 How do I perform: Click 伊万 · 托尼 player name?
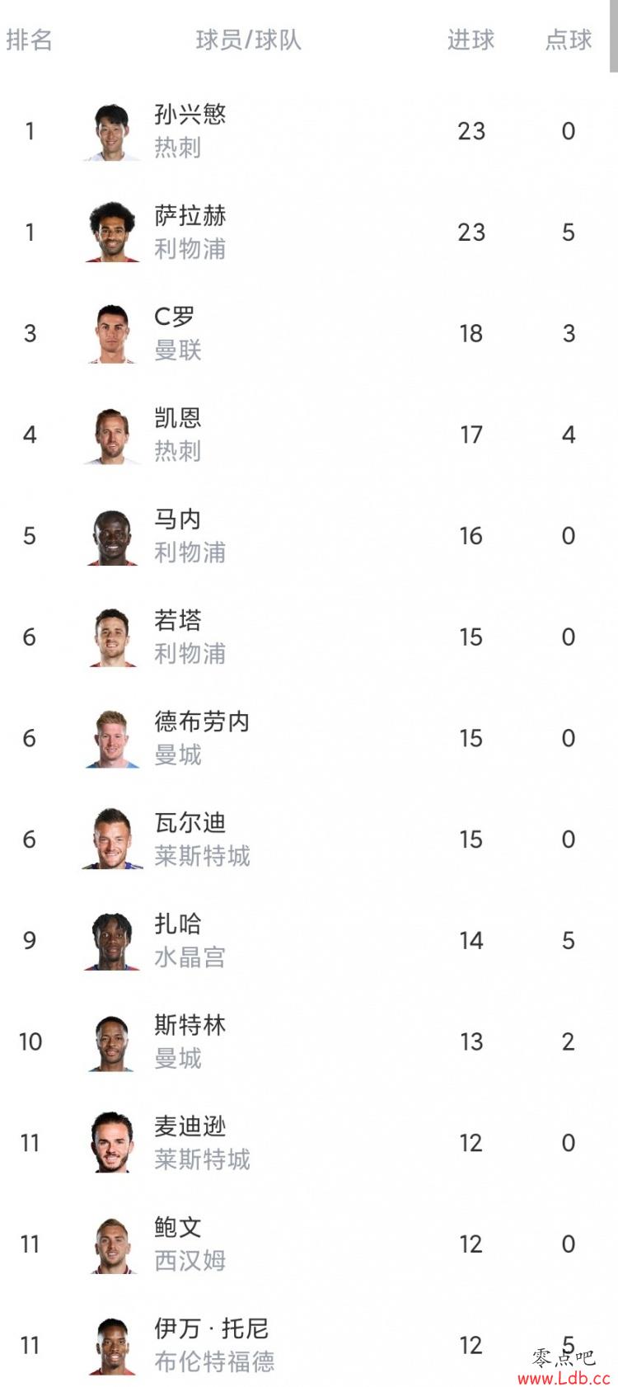pyautogui.click(x=212, y=1328)
